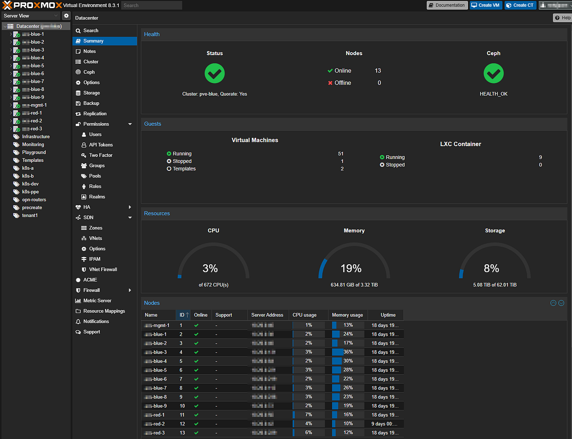This screenshot has height=439, width=572.
Task: Select the k8s-dev pool tag icon
Action: point(17,184)
